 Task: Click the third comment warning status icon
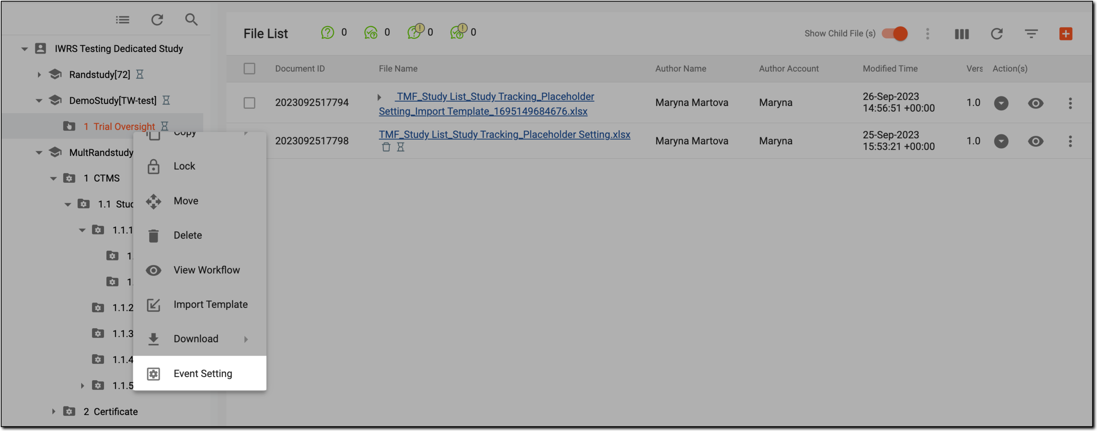(415, 32)
